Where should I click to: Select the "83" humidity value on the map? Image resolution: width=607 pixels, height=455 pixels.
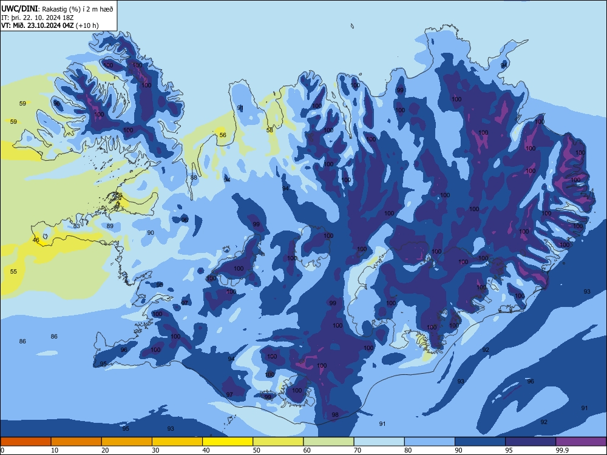click(x=76, y=226)
